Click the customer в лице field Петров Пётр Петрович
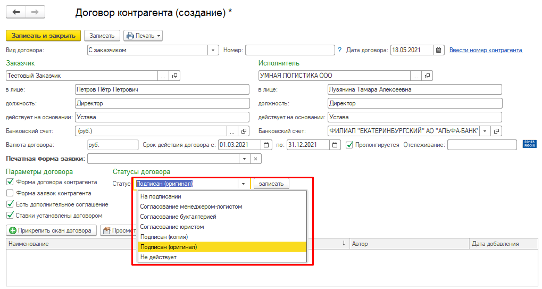 162,89
